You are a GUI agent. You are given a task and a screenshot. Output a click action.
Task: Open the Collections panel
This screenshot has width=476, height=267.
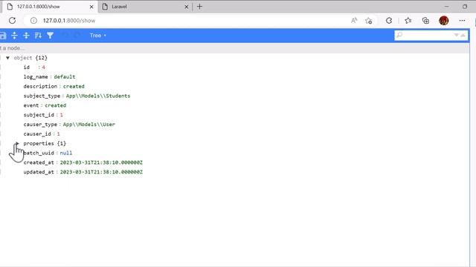point(425,20)
